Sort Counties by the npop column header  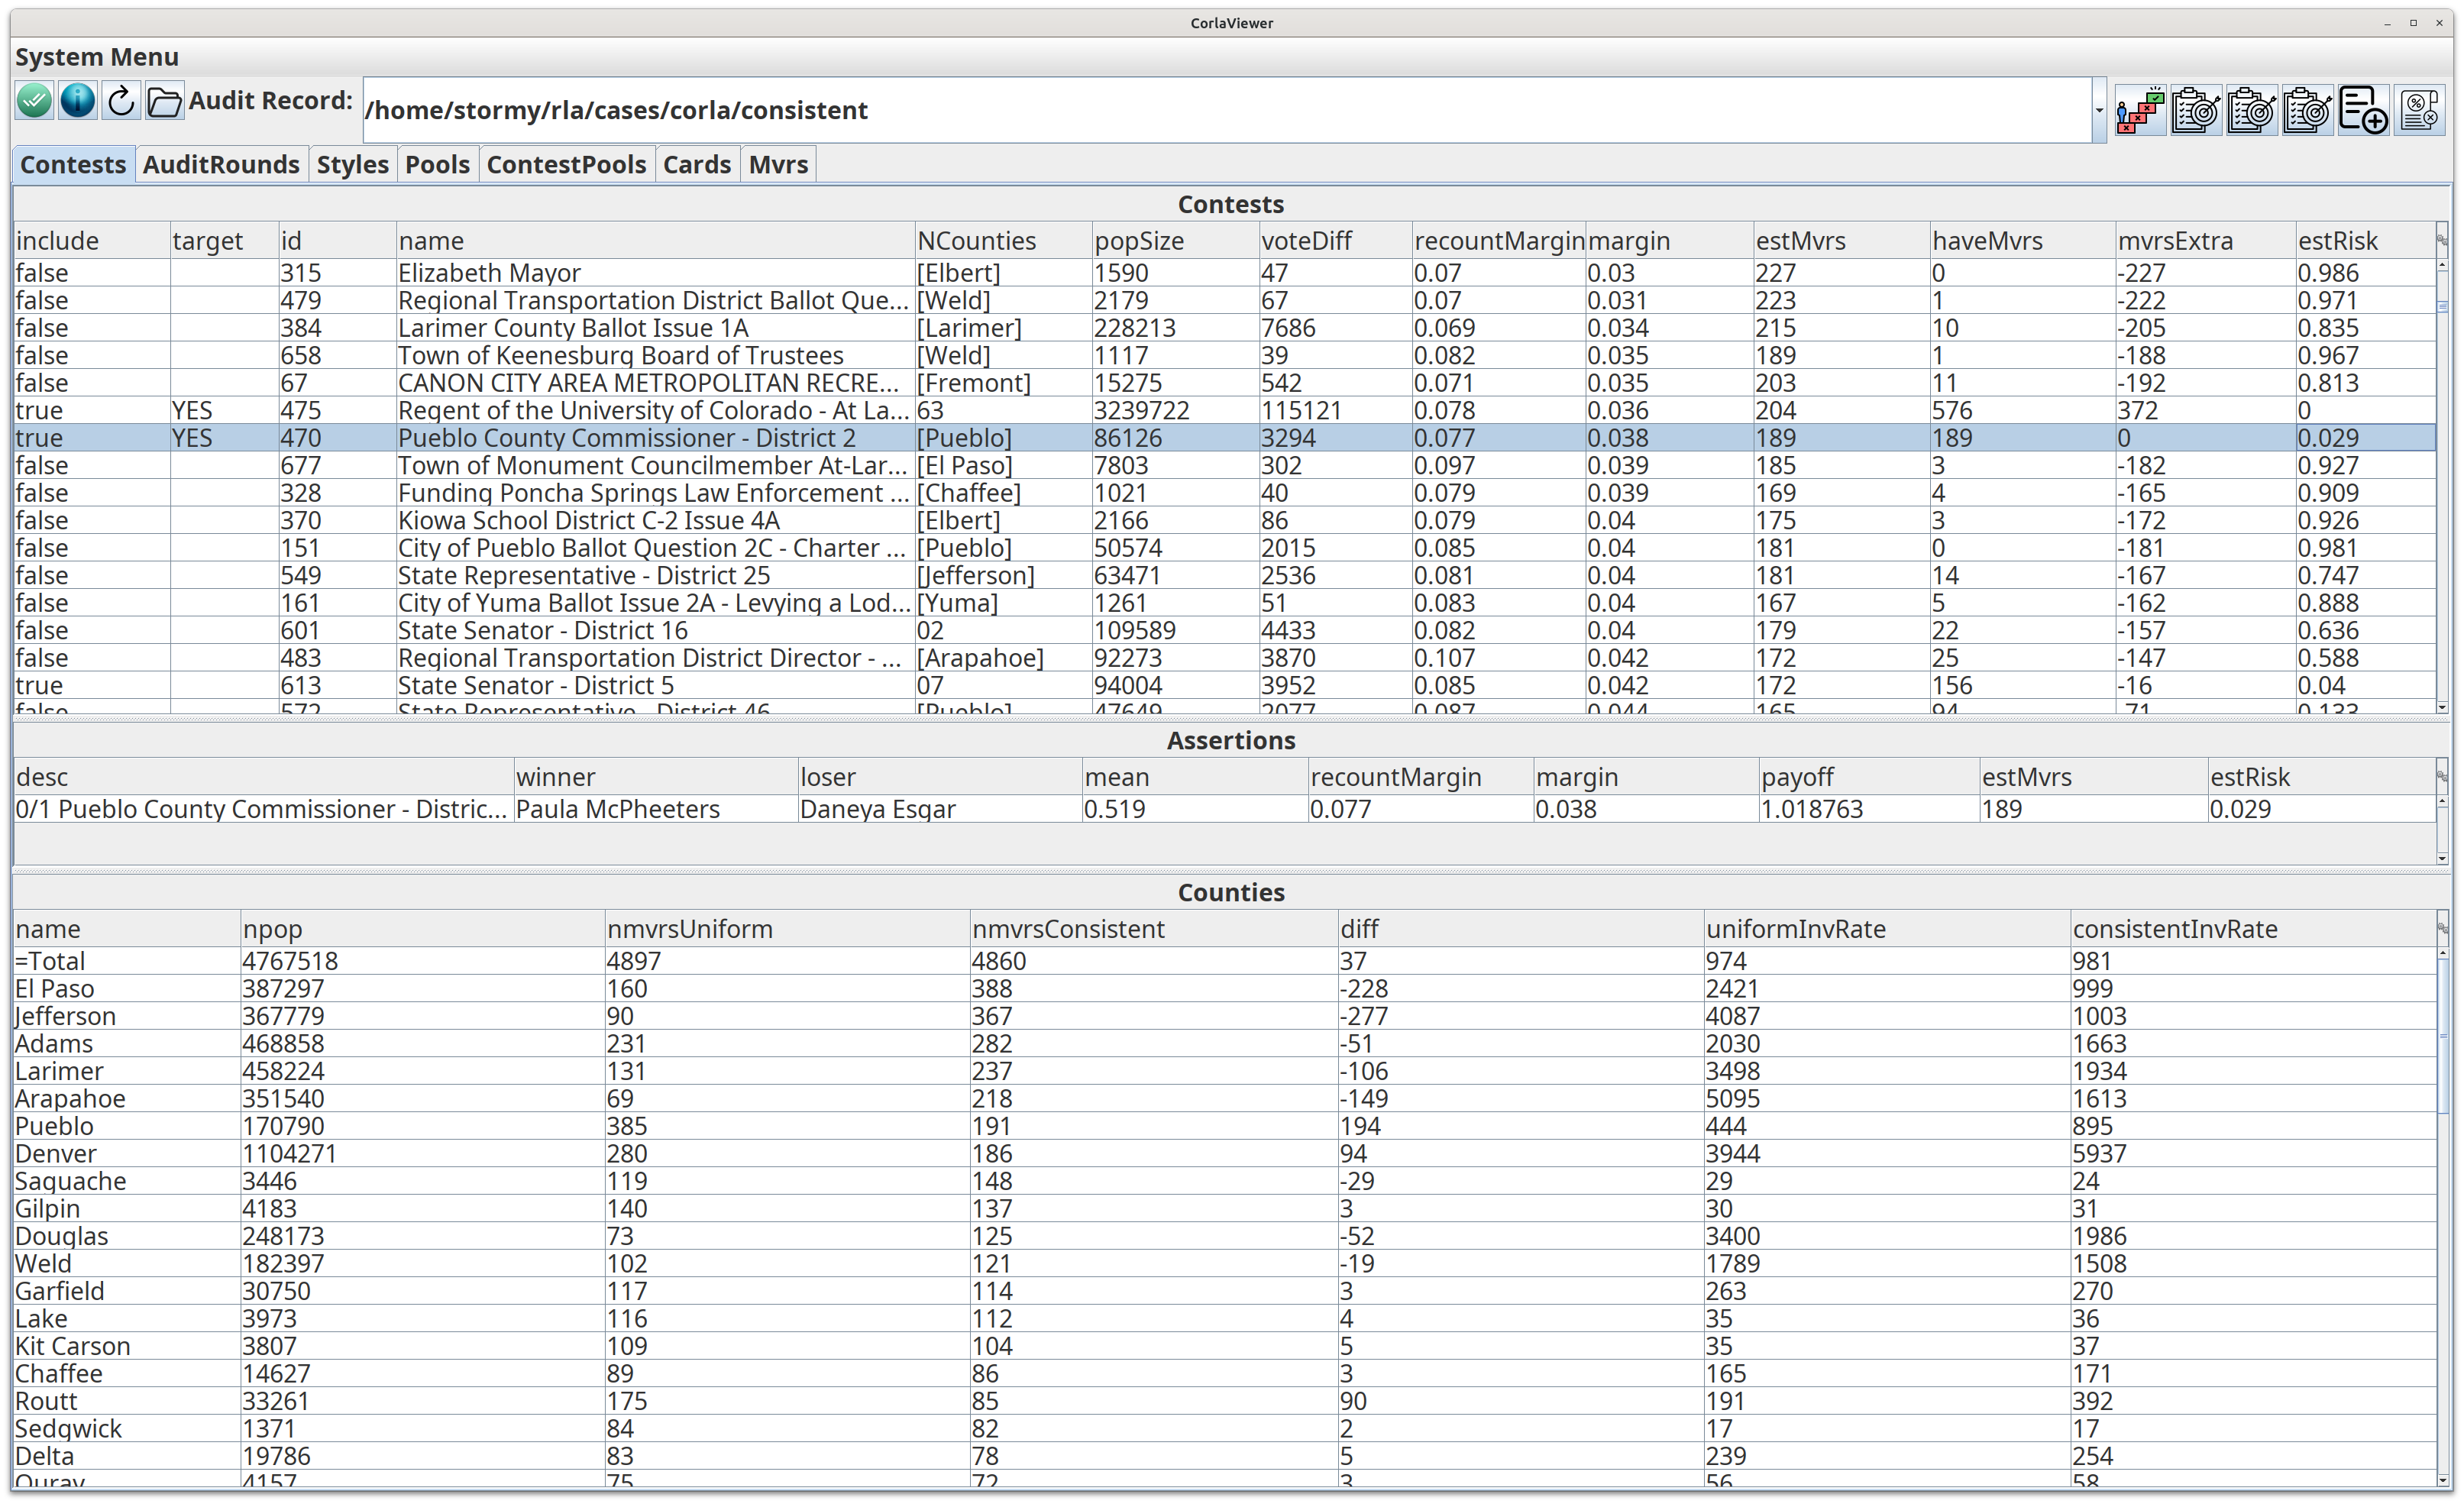click(422, 929)
